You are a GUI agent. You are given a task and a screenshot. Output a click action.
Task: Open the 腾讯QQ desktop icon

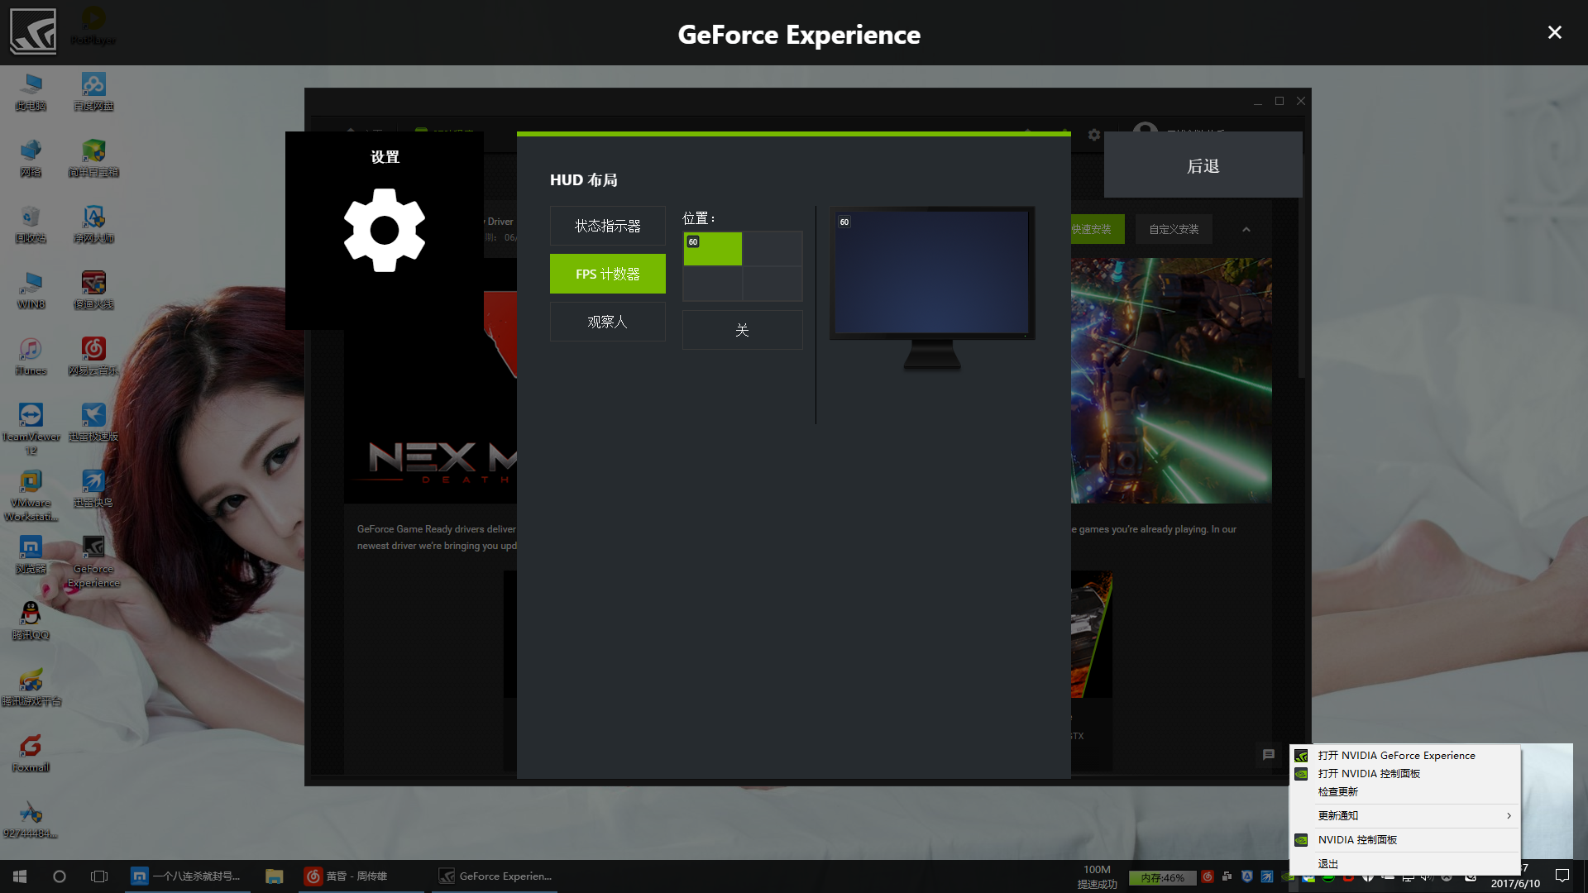31,621
